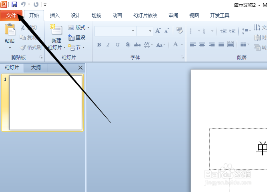Expand the Undo history dropdown arrow
Image resolution: width=267 pixels, height=192 pixels.
coord(29,4)
